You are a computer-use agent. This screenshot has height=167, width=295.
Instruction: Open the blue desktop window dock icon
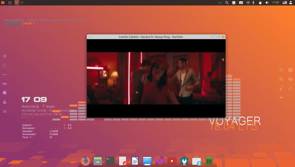pyautogui.click(x=147, y=161)
